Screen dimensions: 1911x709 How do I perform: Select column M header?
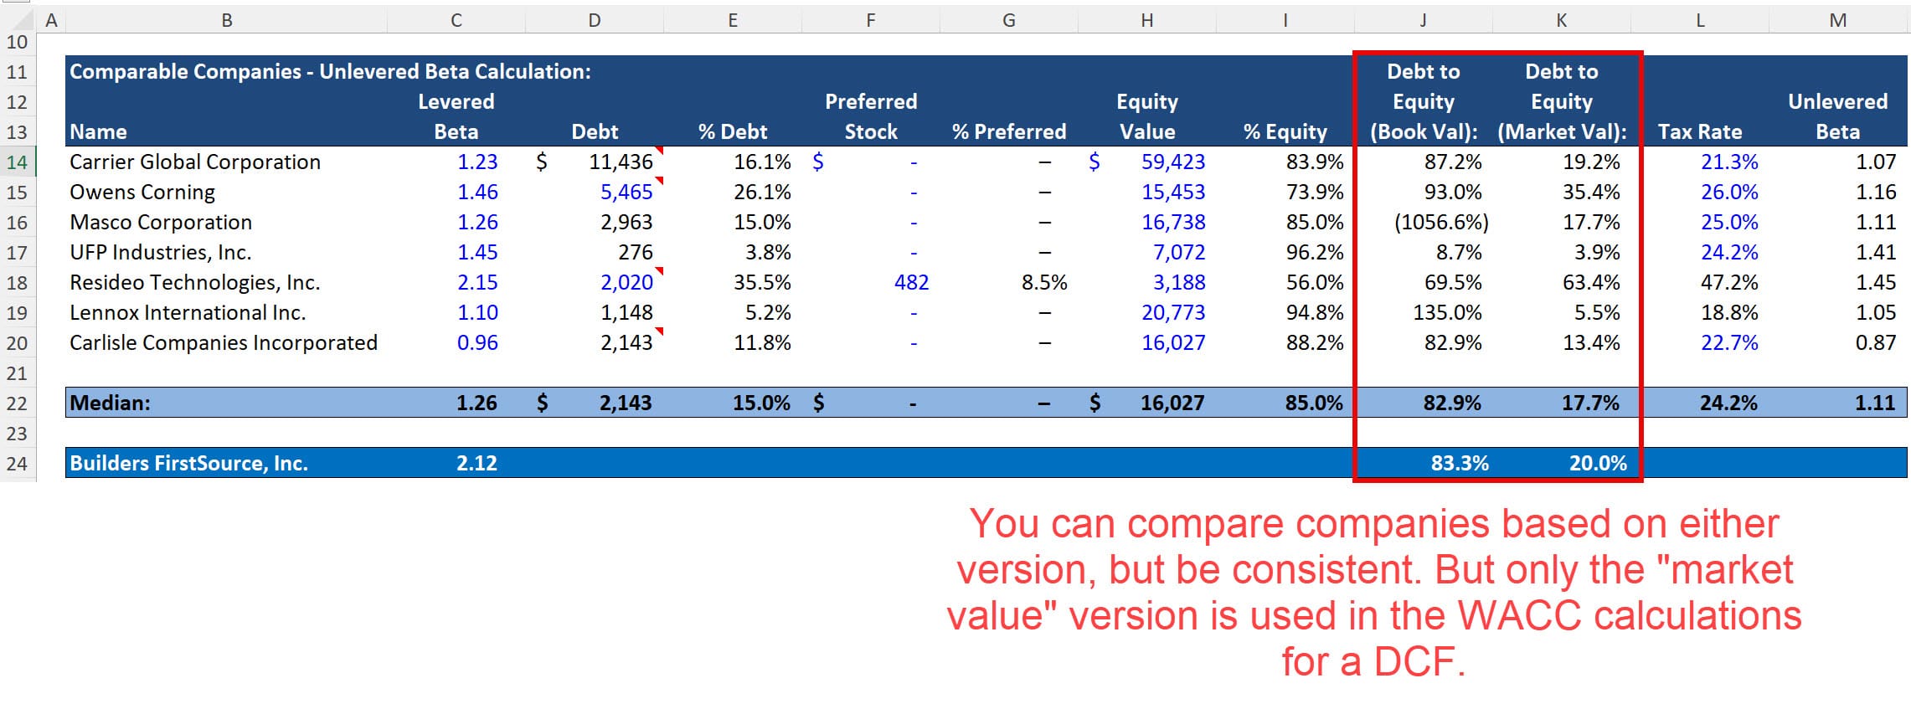click(x=1837, y=20)
